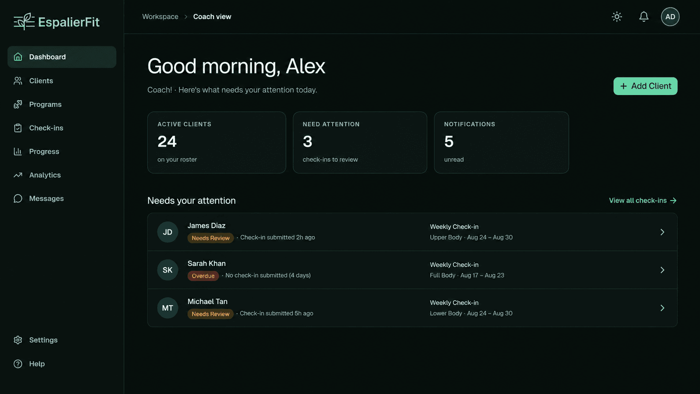Click James Diaz's Needs Review badge
The width and height of the screenshot is (700, 394).
pyautogui.click(x=211, y=238)
